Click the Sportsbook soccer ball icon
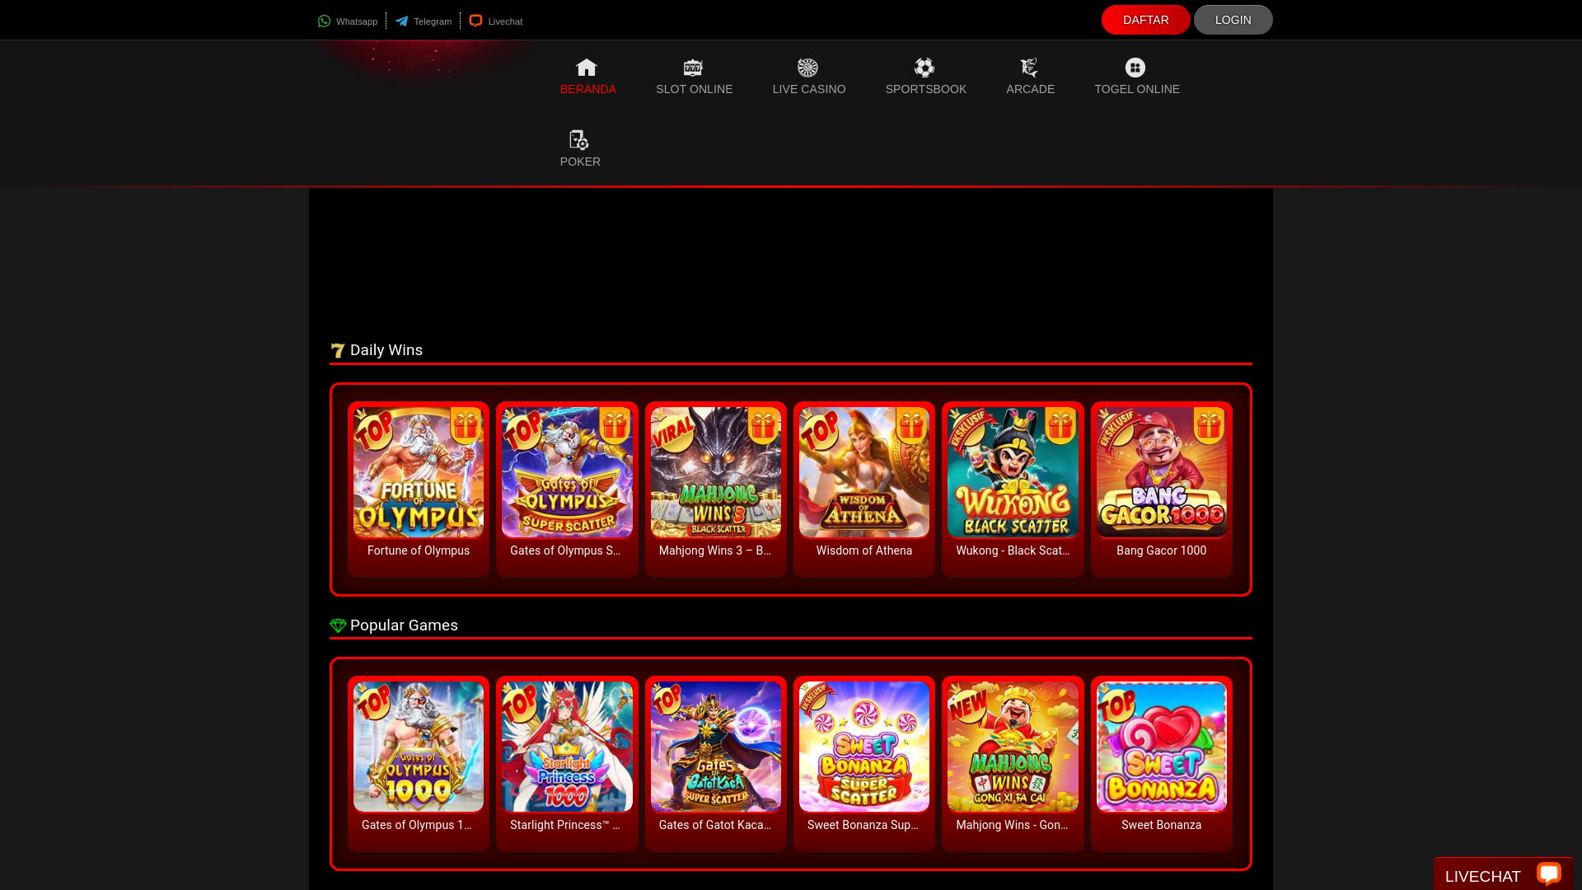The height and width of the screenshot is (890, 1582). 924,68
